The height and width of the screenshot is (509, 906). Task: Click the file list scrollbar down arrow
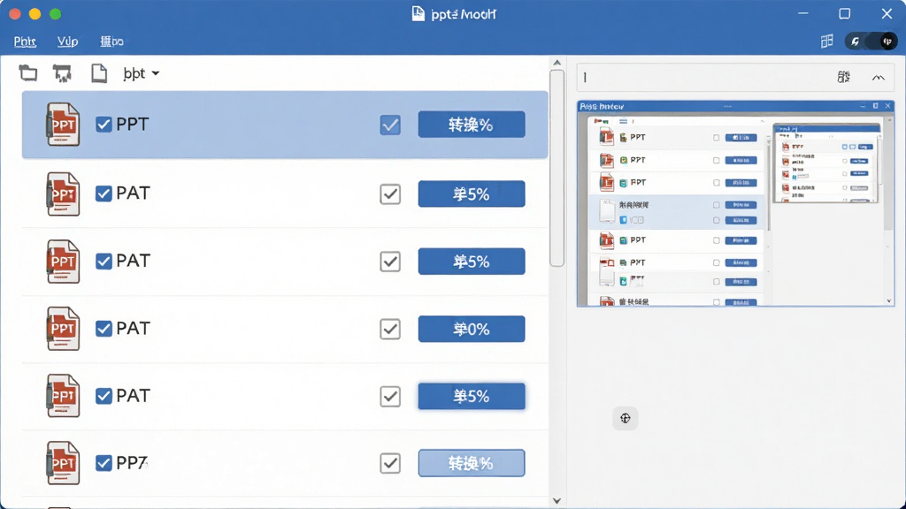[x=557, y=501]
